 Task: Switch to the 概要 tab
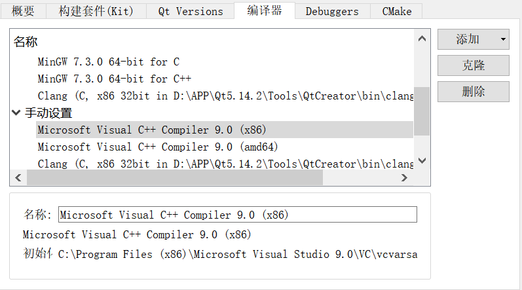pos(23,12)
